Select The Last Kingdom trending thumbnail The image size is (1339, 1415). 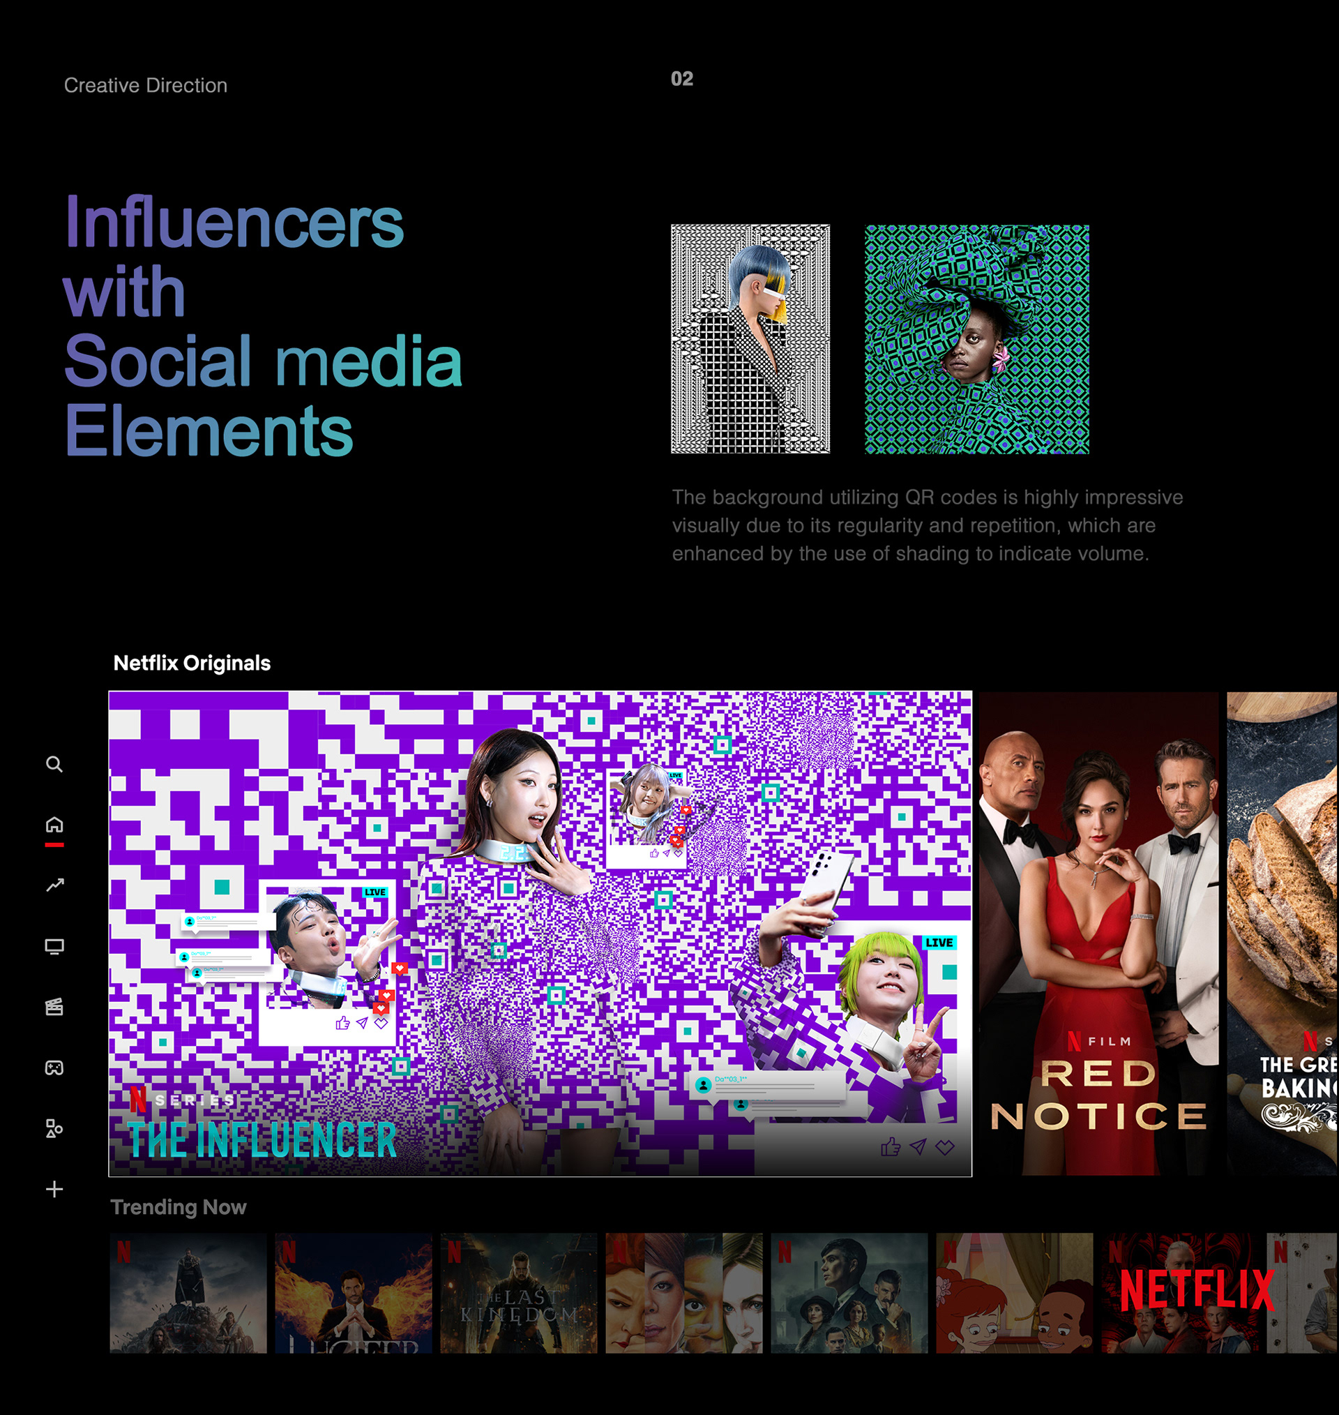(x=519, y=1293)
